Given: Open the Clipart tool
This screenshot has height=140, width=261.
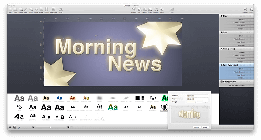Looking at the screenshot, I should pyautogui.click(x=36, y=10).
